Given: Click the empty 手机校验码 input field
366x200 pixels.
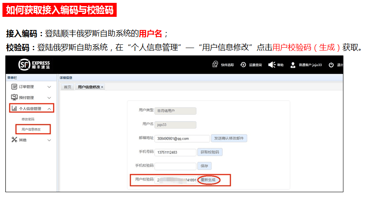Looking at the screenshot, I should point(175,166).
